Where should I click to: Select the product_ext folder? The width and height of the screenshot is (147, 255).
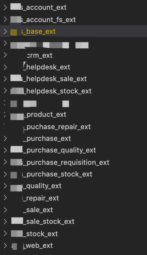click(x=45, y=115)
